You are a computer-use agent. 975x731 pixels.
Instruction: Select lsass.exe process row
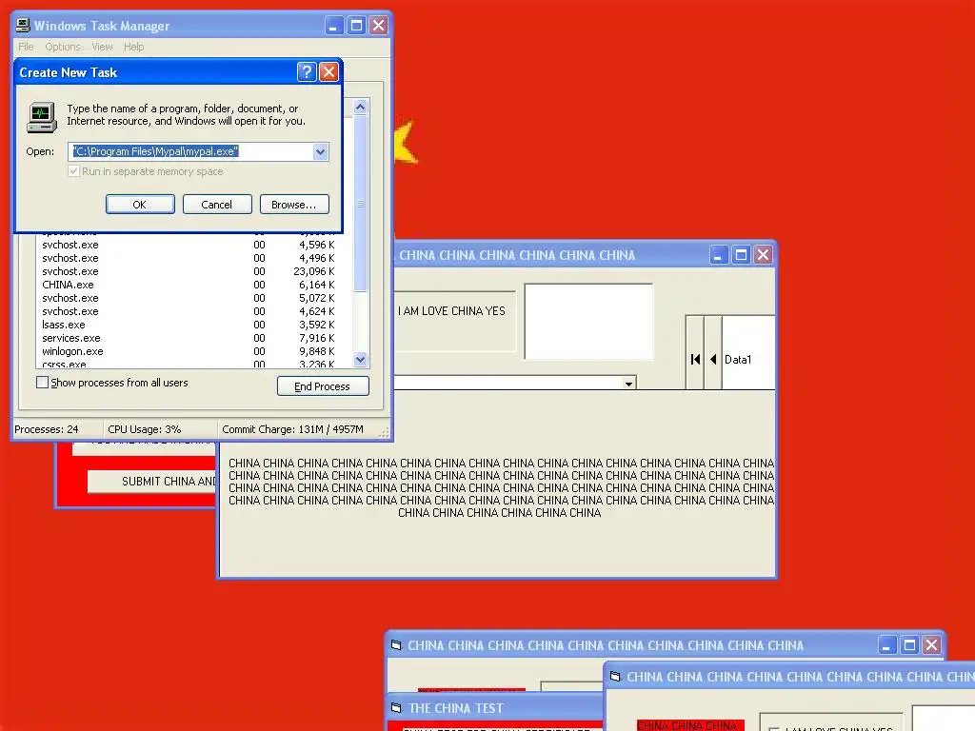(x=189, y=325)
